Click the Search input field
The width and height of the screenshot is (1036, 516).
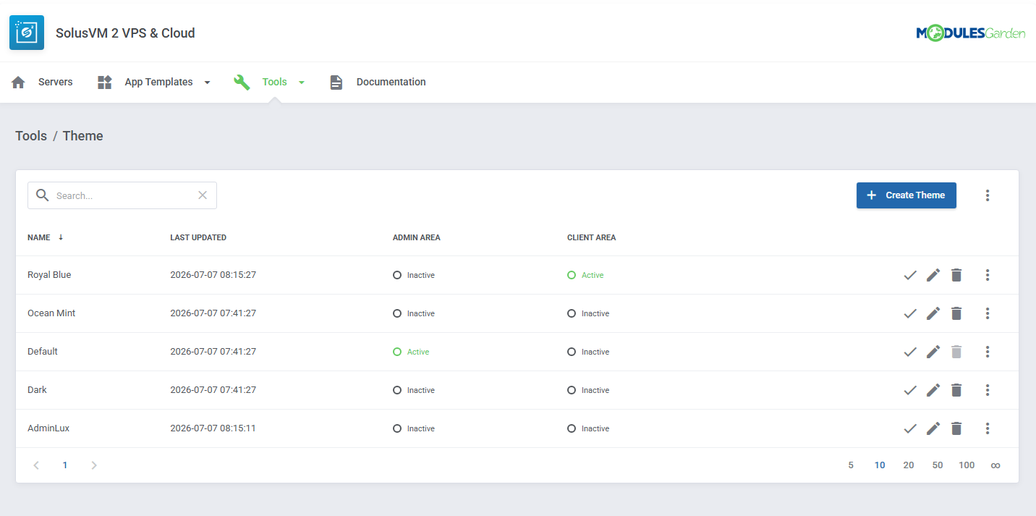coord(122,195)
